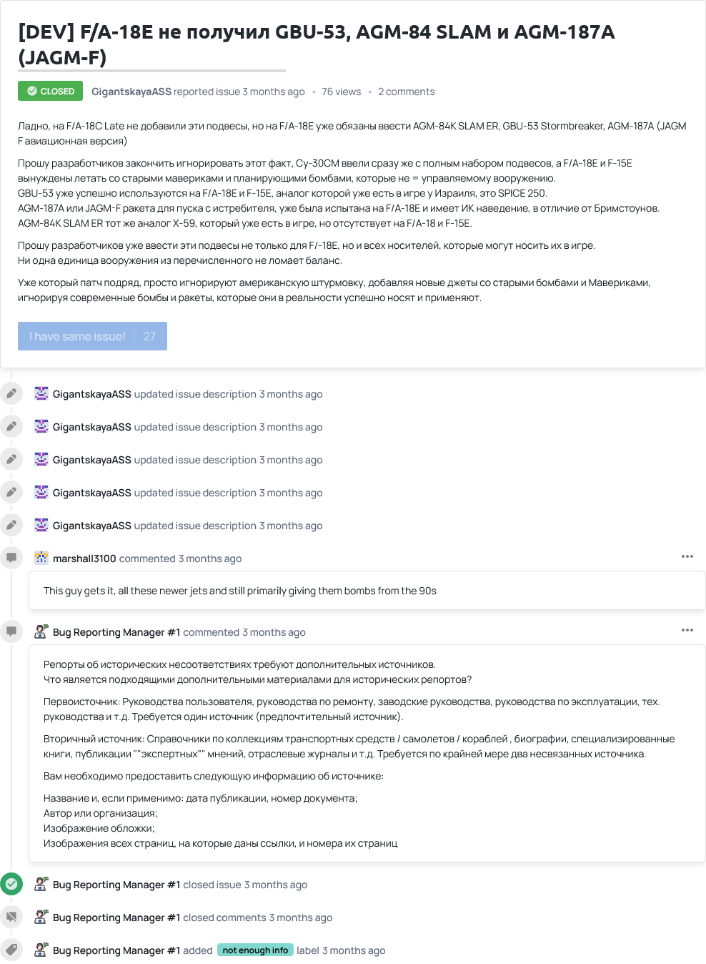Click the "not enough info" label
Image resolution: width=706 pixels, height=964 pixels.
[255, 950]
